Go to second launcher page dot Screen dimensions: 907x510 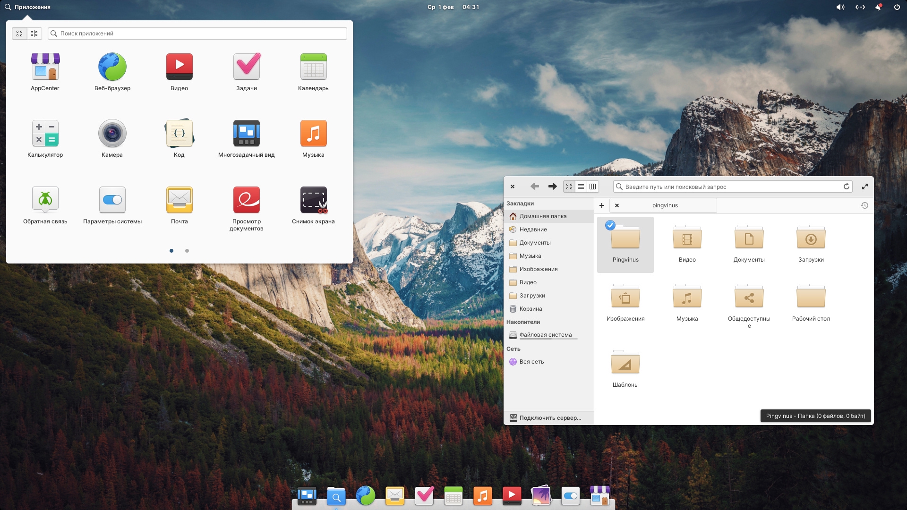point(187,251)
